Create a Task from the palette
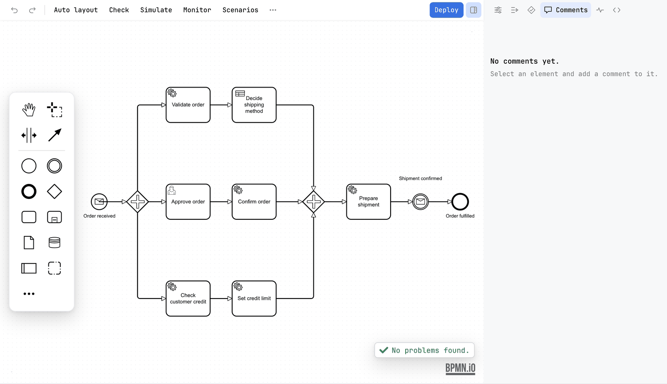The image size is (667, 384). click(x=29, y=217)
